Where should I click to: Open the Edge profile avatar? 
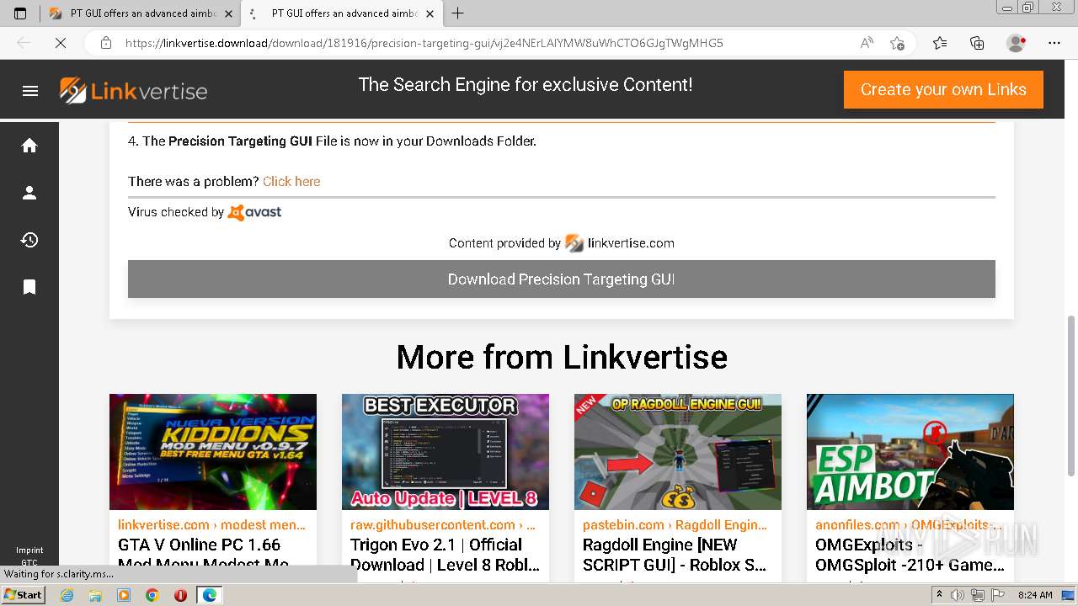[1017, 43]
